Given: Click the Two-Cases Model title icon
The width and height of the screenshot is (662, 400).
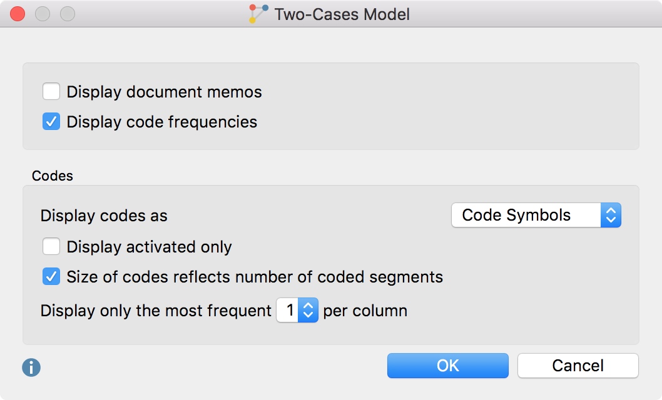Looking at the screenshot, I should (258, 14).
